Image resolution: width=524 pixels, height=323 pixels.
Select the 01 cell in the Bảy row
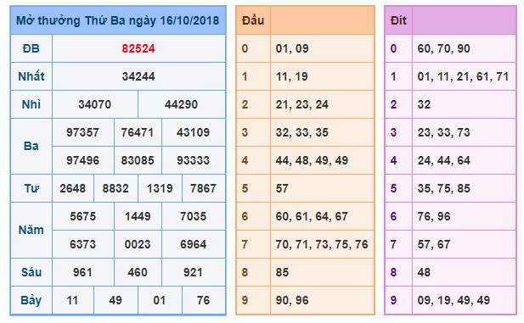(x=160, y=301)
